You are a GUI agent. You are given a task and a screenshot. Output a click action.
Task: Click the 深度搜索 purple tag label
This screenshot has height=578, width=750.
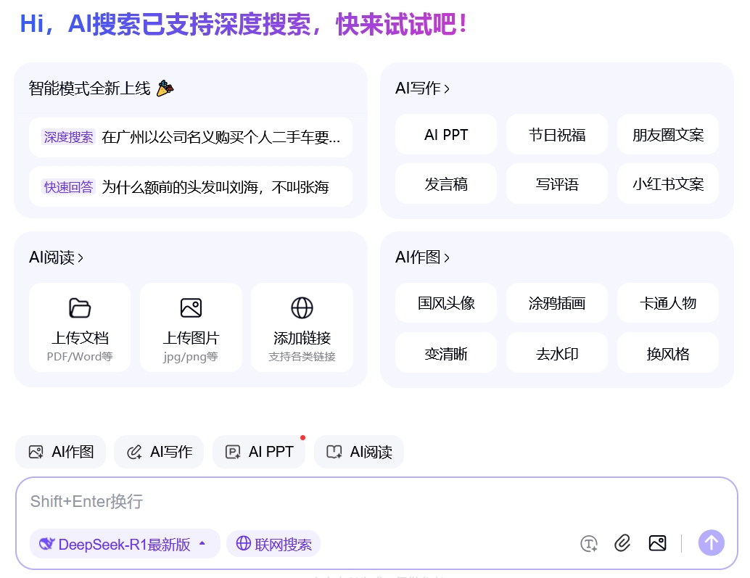68,137
